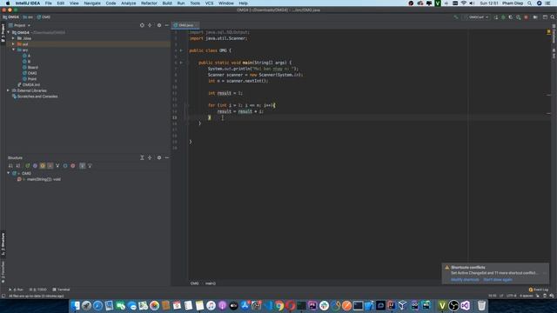The image size is (557, 313).
Task: Open the Project view selector dropdown
Action: [x=20, y=25]
